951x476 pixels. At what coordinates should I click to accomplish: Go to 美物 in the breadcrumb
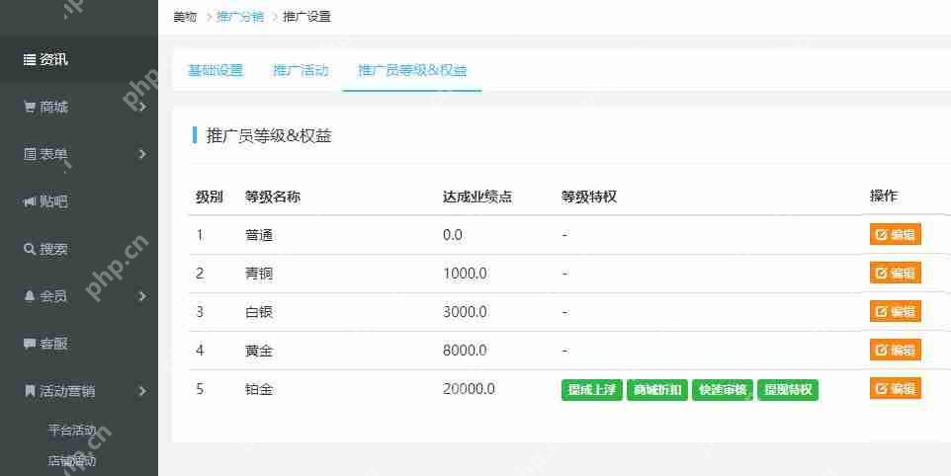point(185,17)
